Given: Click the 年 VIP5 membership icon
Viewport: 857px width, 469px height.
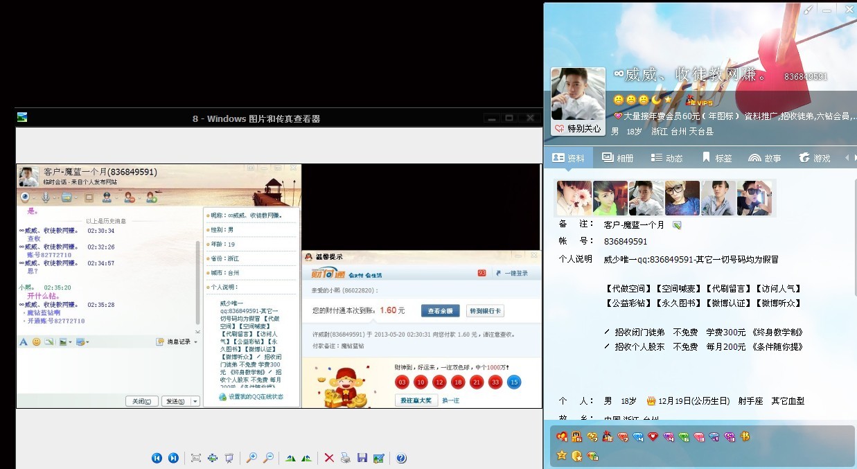Looking at the screenshot, I should (x=700, y=101).
